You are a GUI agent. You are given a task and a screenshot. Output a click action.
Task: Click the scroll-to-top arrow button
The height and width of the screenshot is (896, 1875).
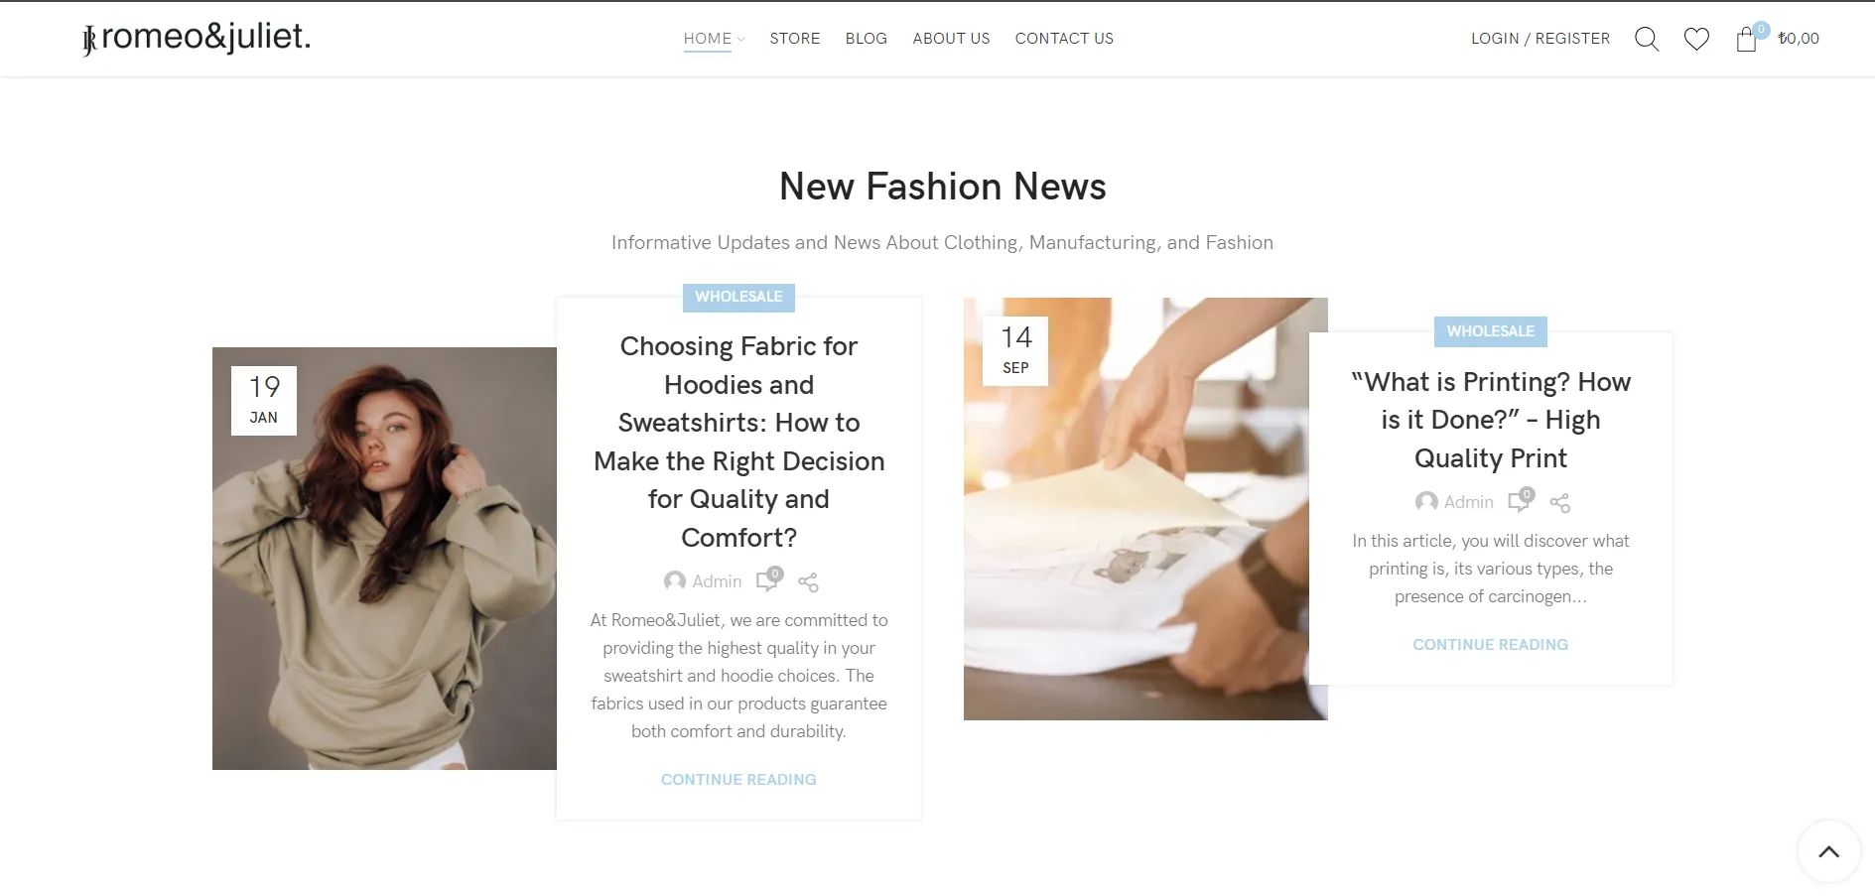1828,851
